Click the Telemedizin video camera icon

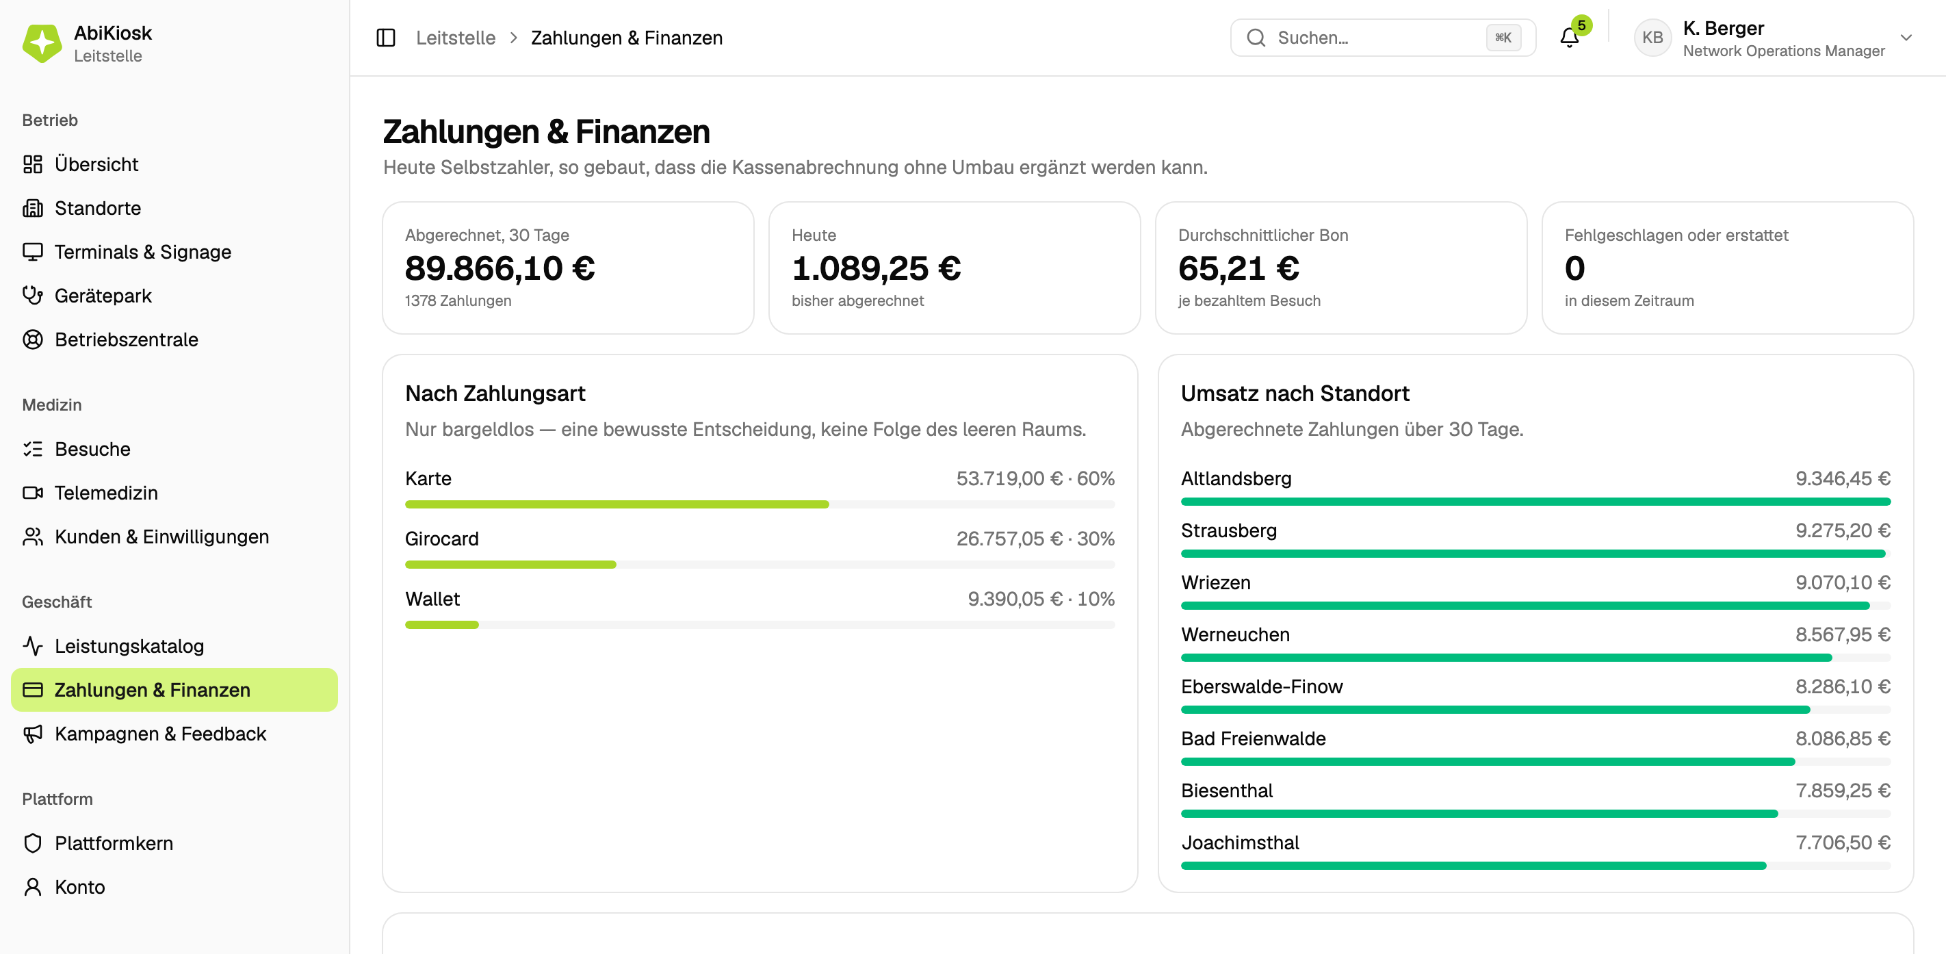point(32,493)
